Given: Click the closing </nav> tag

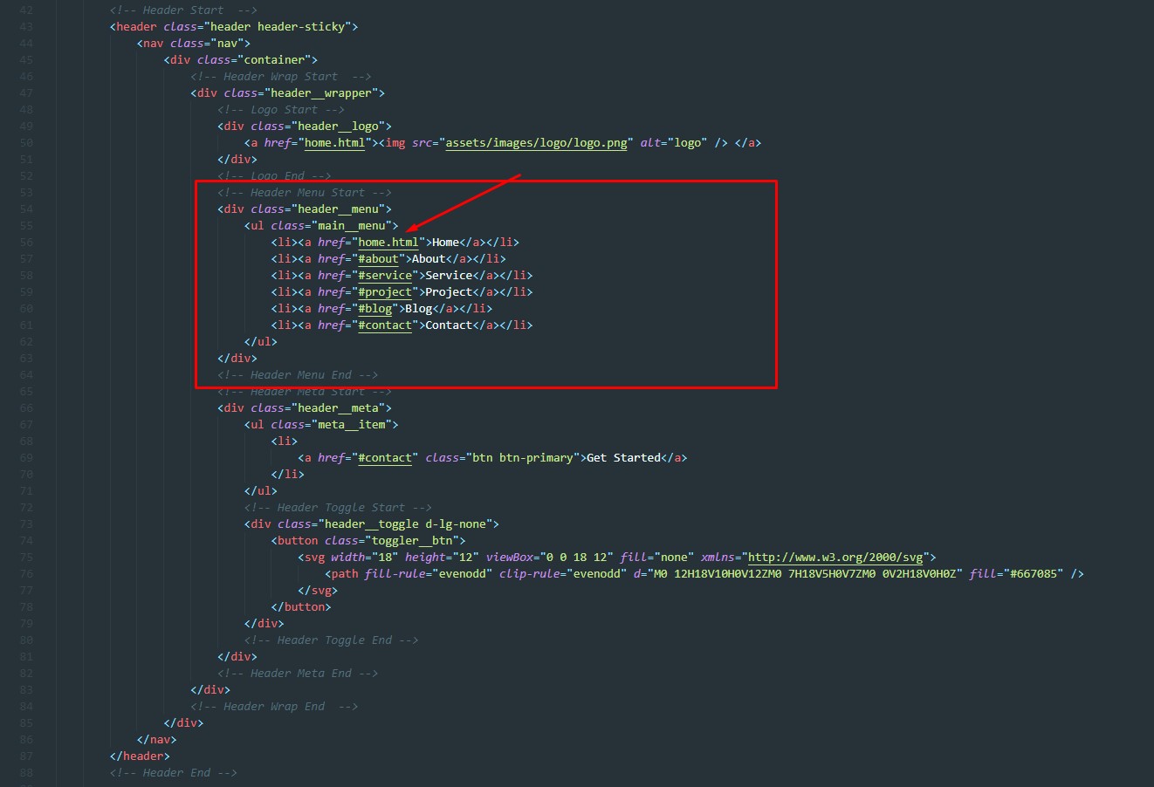Looking at the screenshot, I should pos(156,740).
